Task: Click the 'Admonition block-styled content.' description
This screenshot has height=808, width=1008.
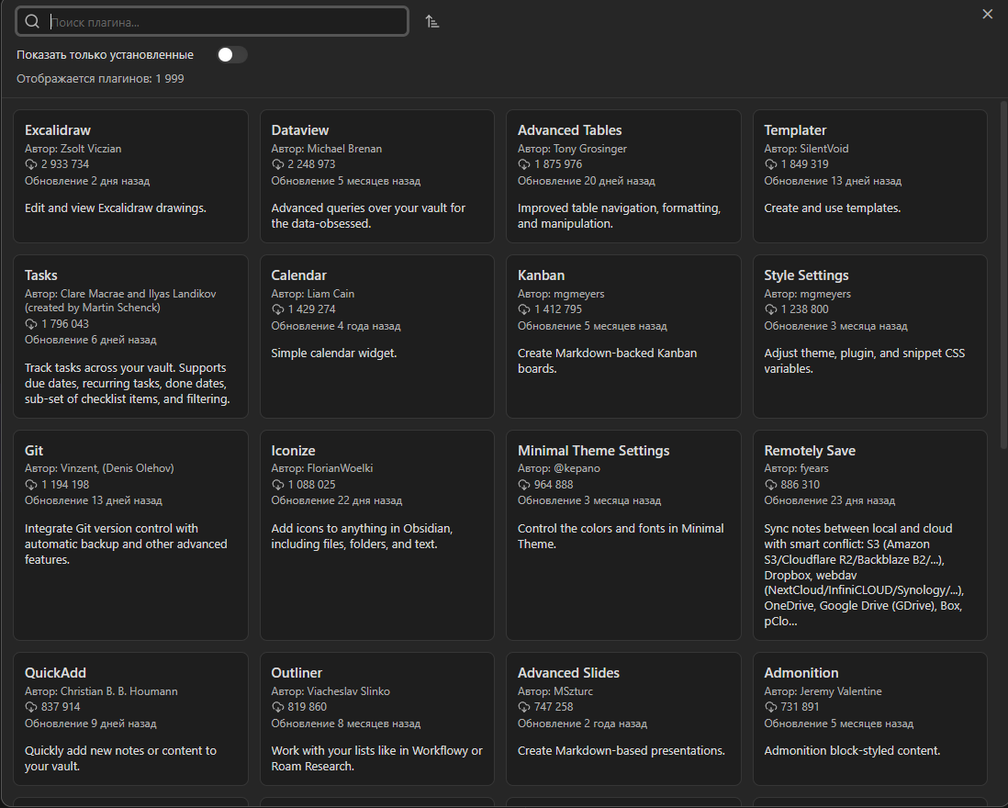Action: (852, 751)
